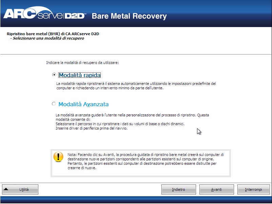Abort using the Interrompi button
Image resolution: width=272 pixels, height=204 pixels.
pos(253,189)
